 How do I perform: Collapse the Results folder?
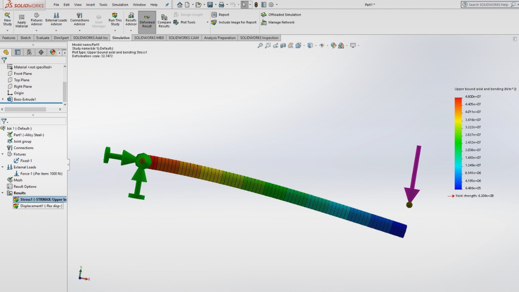[3, 193]
